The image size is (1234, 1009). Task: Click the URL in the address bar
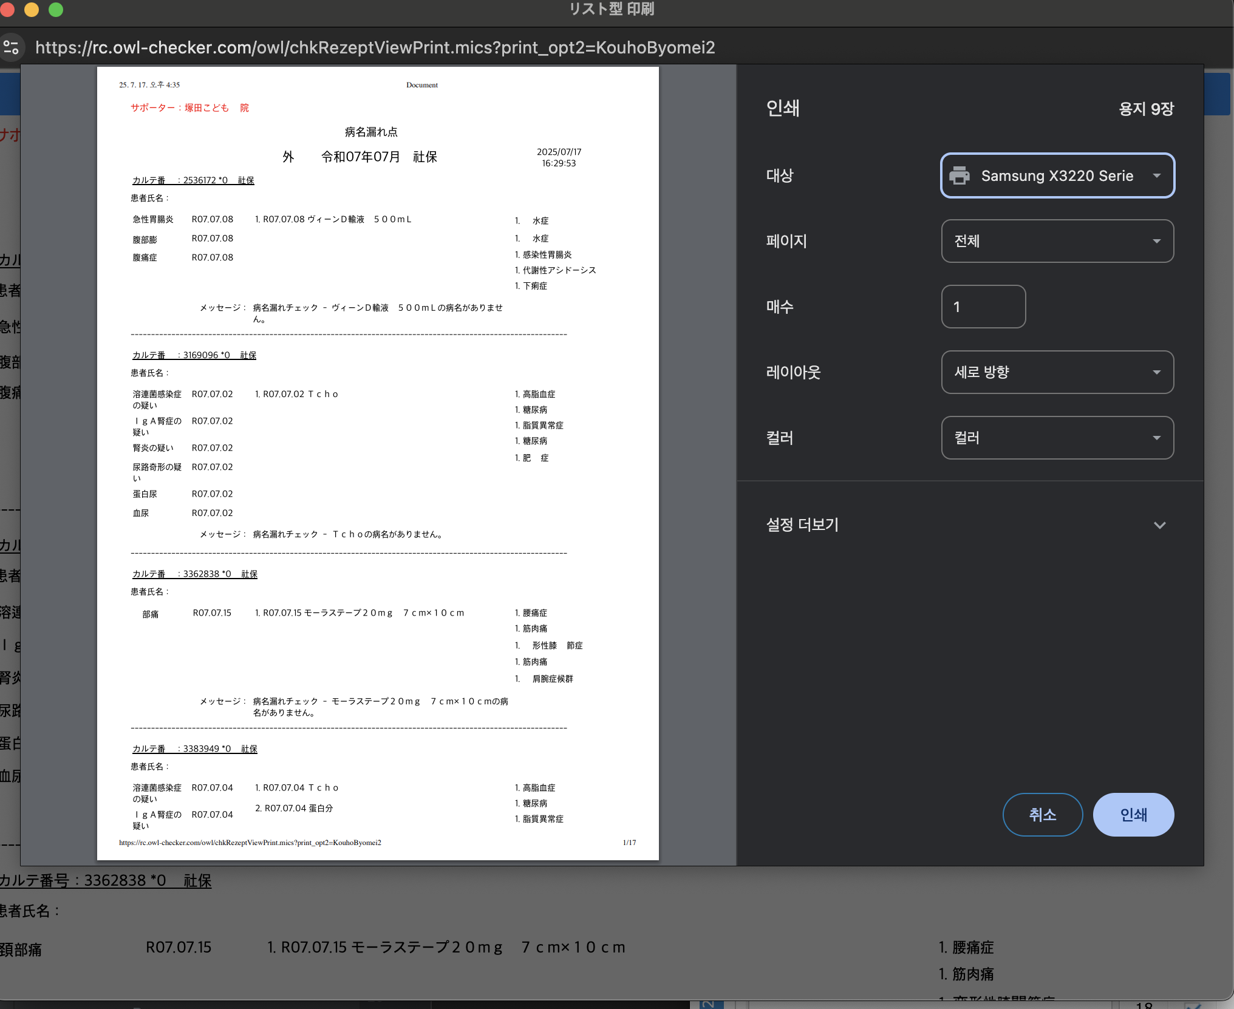coord(375,47)
